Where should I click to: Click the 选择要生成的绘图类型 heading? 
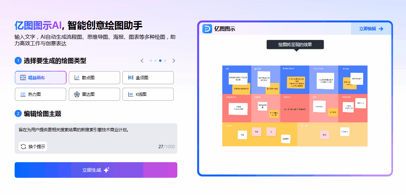coord(55,61)
